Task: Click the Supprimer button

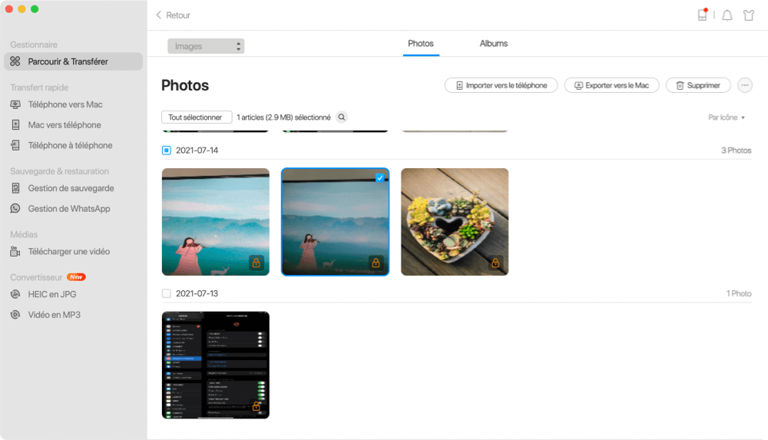Action: pyautogui.click(x=698, y=85)
